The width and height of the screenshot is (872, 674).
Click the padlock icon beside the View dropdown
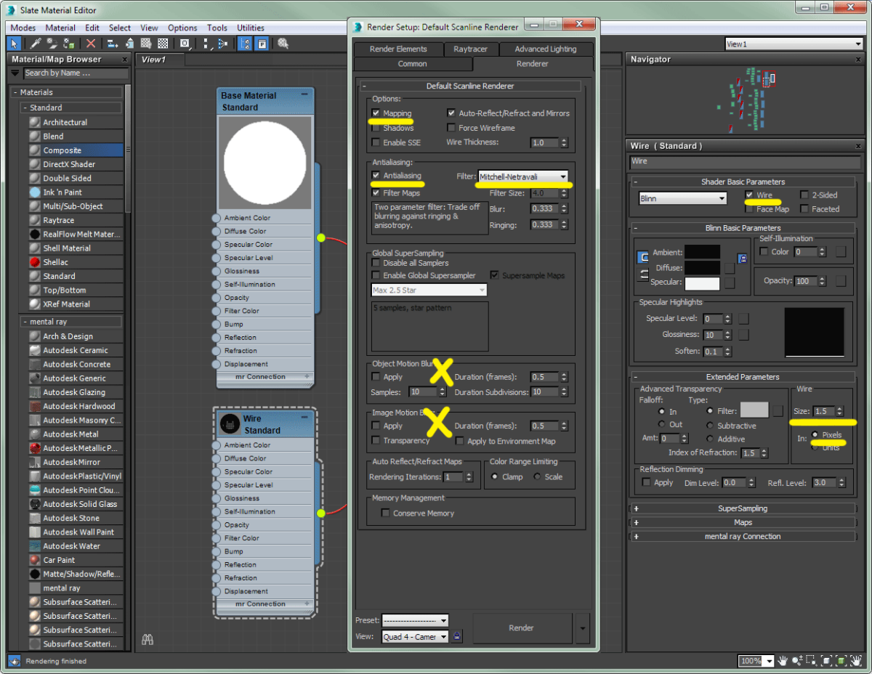click(x=456, y=637)
